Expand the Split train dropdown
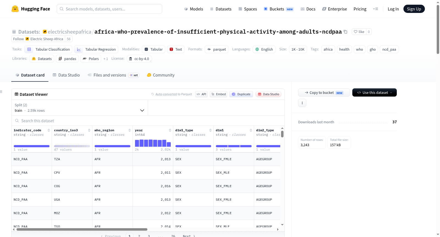 click(x=80, y=108)
